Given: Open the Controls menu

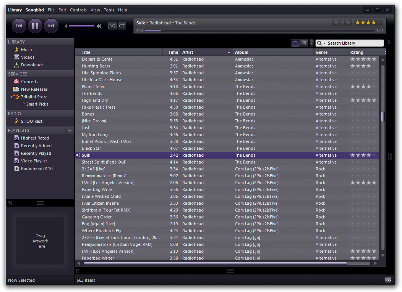Looking at the screenshot, I should click(x=78, y=10).
